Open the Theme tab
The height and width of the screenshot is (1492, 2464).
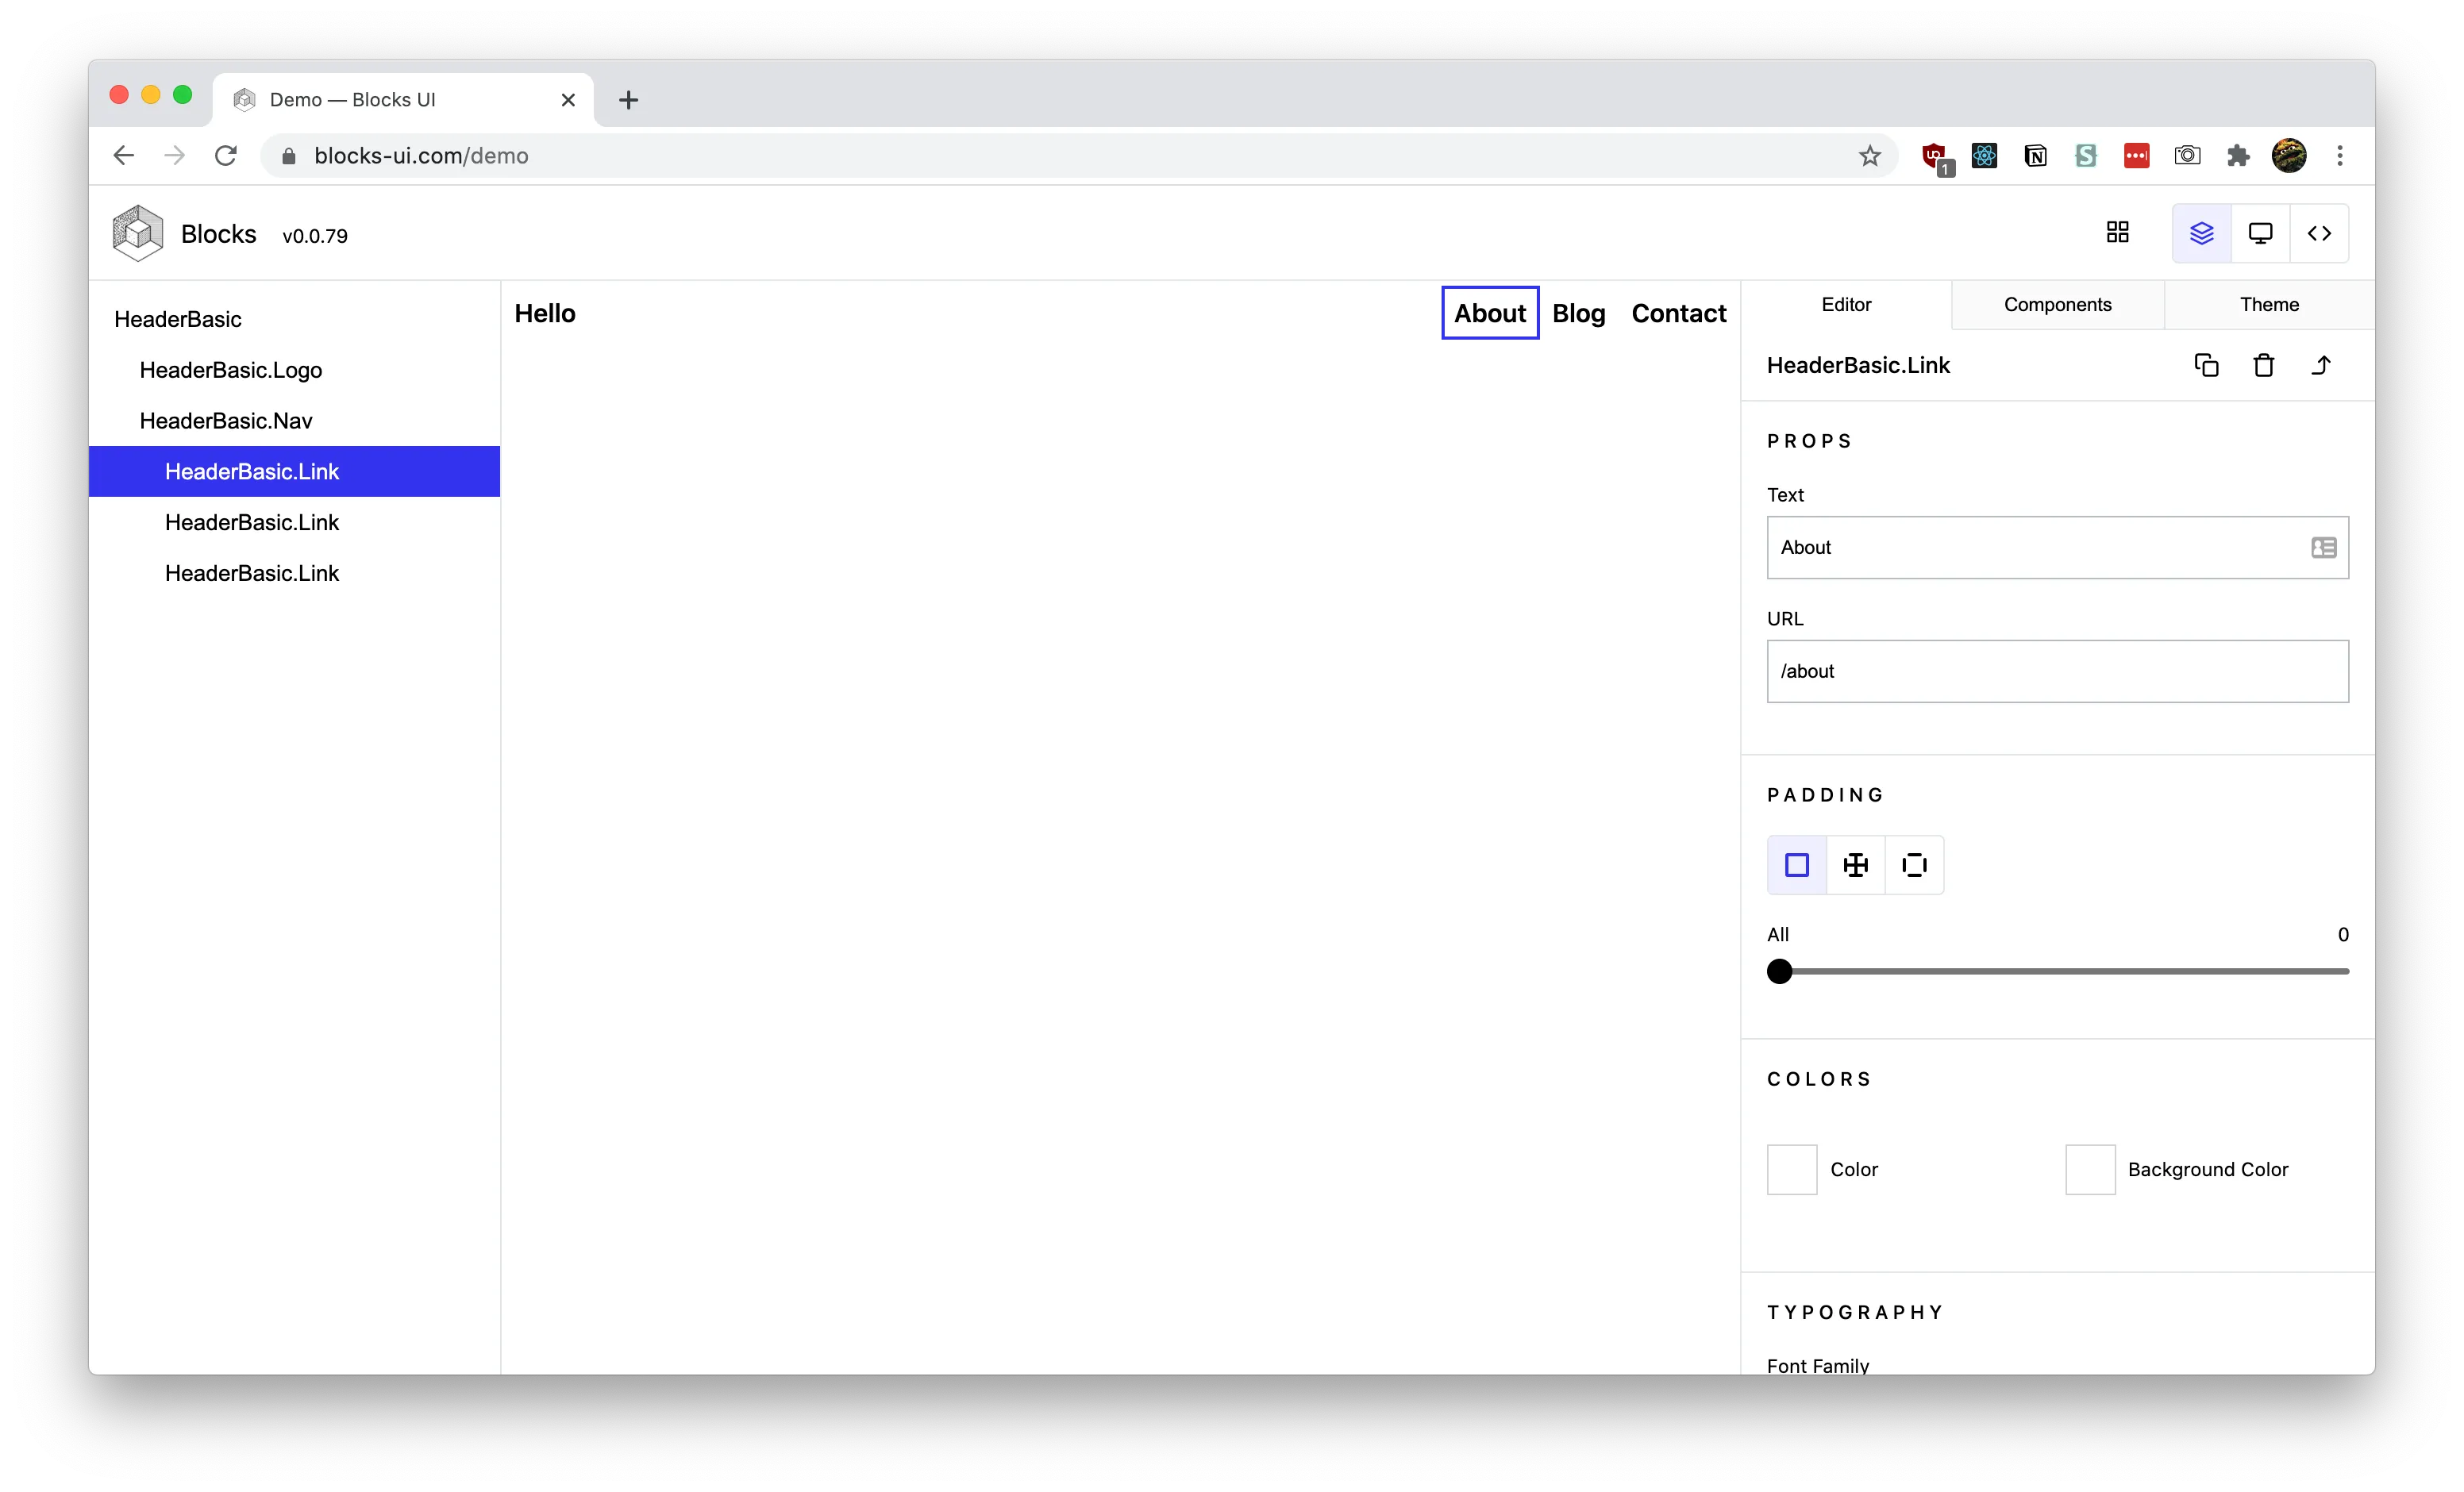click(2269, 304)
